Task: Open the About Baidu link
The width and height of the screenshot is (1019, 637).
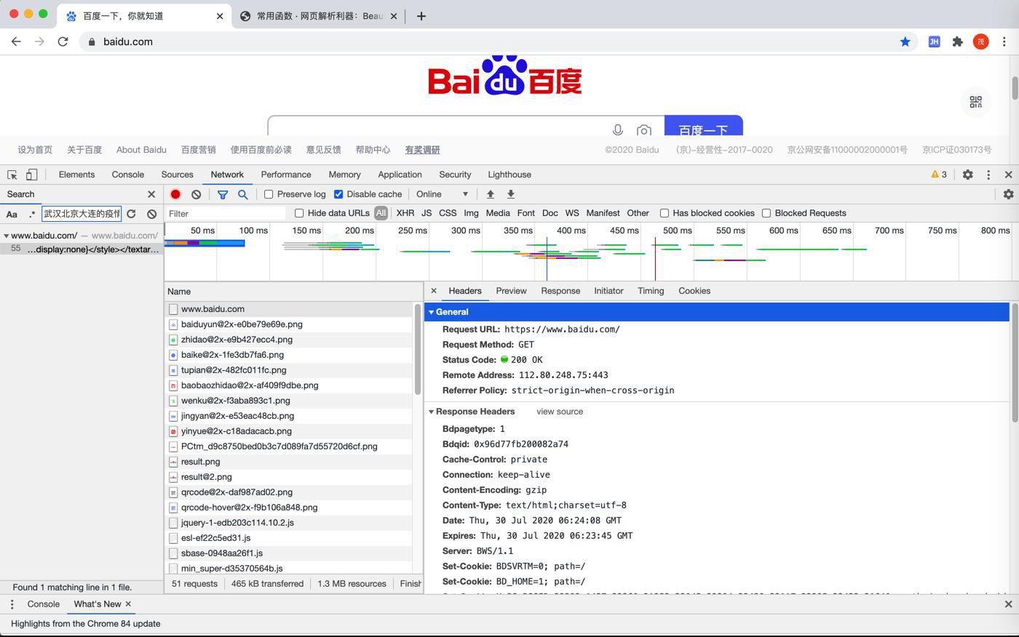Action: pos(141,150)
